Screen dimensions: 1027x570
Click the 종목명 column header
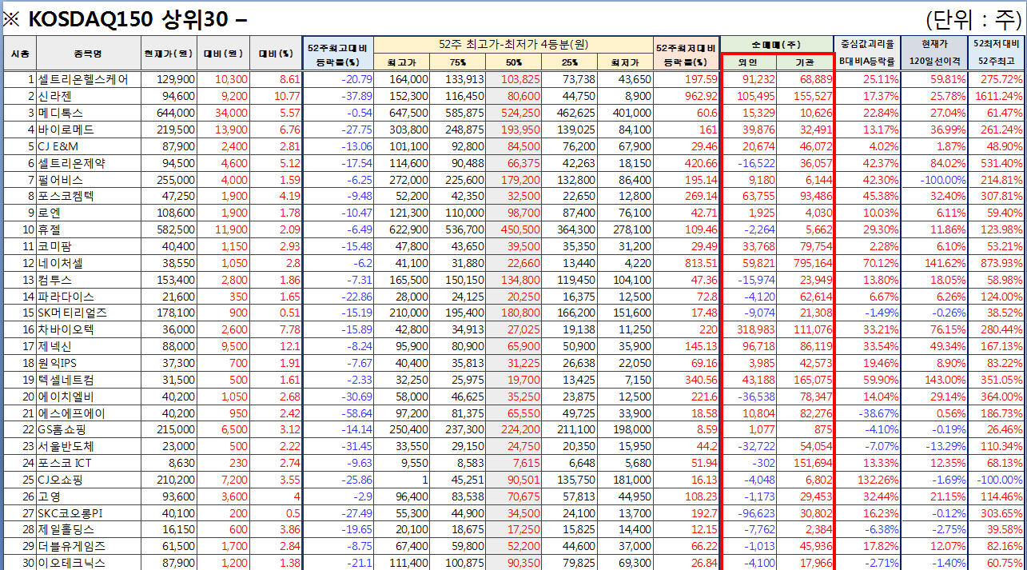(x=89, y=54)
